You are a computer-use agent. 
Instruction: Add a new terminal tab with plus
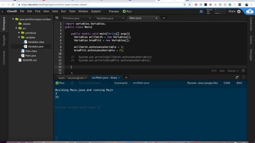[126, 78]
